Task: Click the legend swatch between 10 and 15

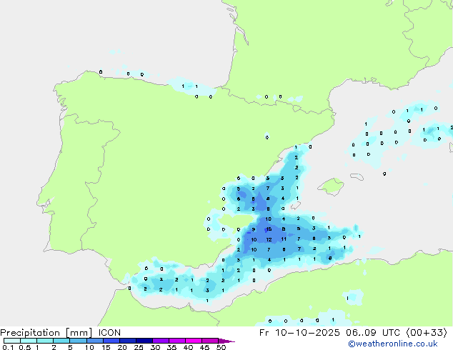Action: point(95,341)
